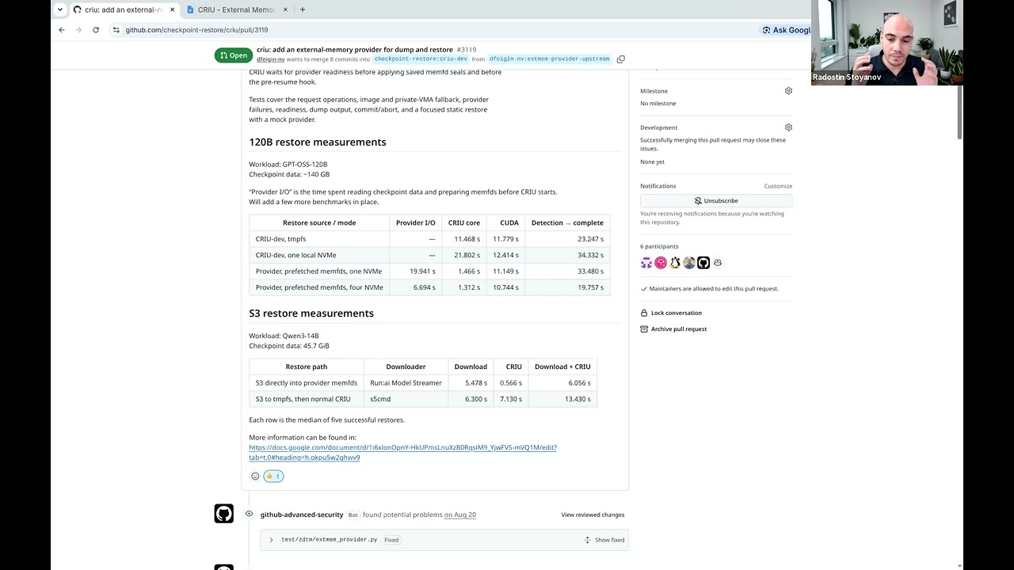
Task: Open Development settings gear
Action: click(x=788, y=127)
